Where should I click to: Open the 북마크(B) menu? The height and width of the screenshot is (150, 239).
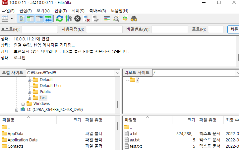97,11
